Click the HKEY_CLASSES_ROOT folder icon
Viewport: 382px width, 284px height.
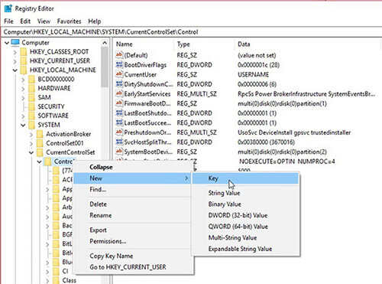click(x=24, y=52)
